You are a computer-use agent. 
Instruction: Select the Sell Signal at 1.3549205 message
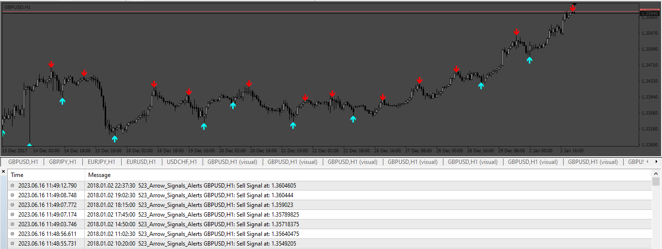tap(191, 244)
